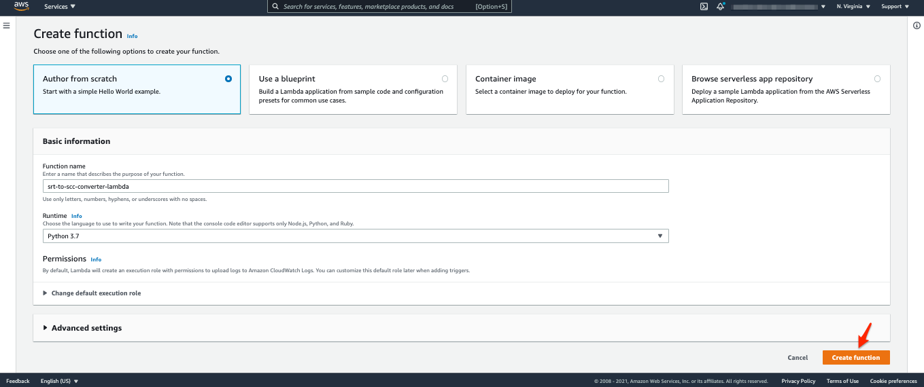The image size is (924, 387).
Task: Select the Use a blueprint radio button
Action: [x=445, y=79]
